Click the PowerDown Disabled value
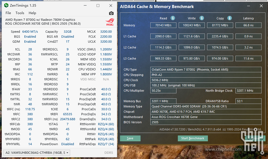268x159 pixels. click(x=68, y=144)
